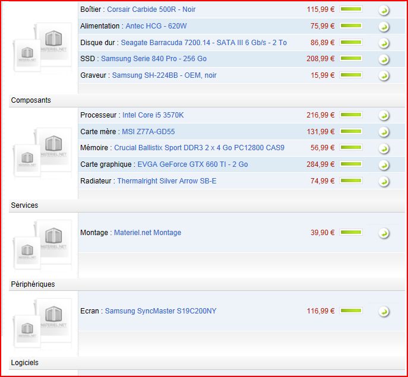Image resolution: width=408 pixels, height=377 pixels.
Task: Click the 208,99 € price
Action: click(x=321, y=59)
